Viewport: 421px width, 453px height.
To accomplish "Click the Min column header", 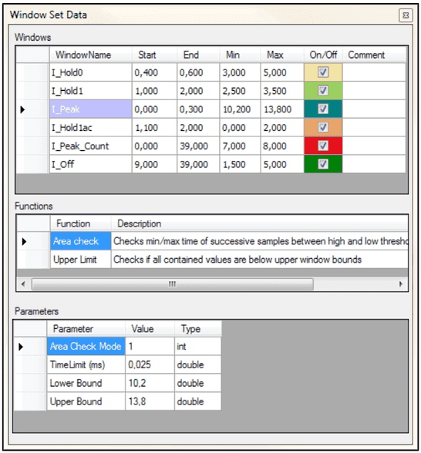I will click(x=240, y=55).
